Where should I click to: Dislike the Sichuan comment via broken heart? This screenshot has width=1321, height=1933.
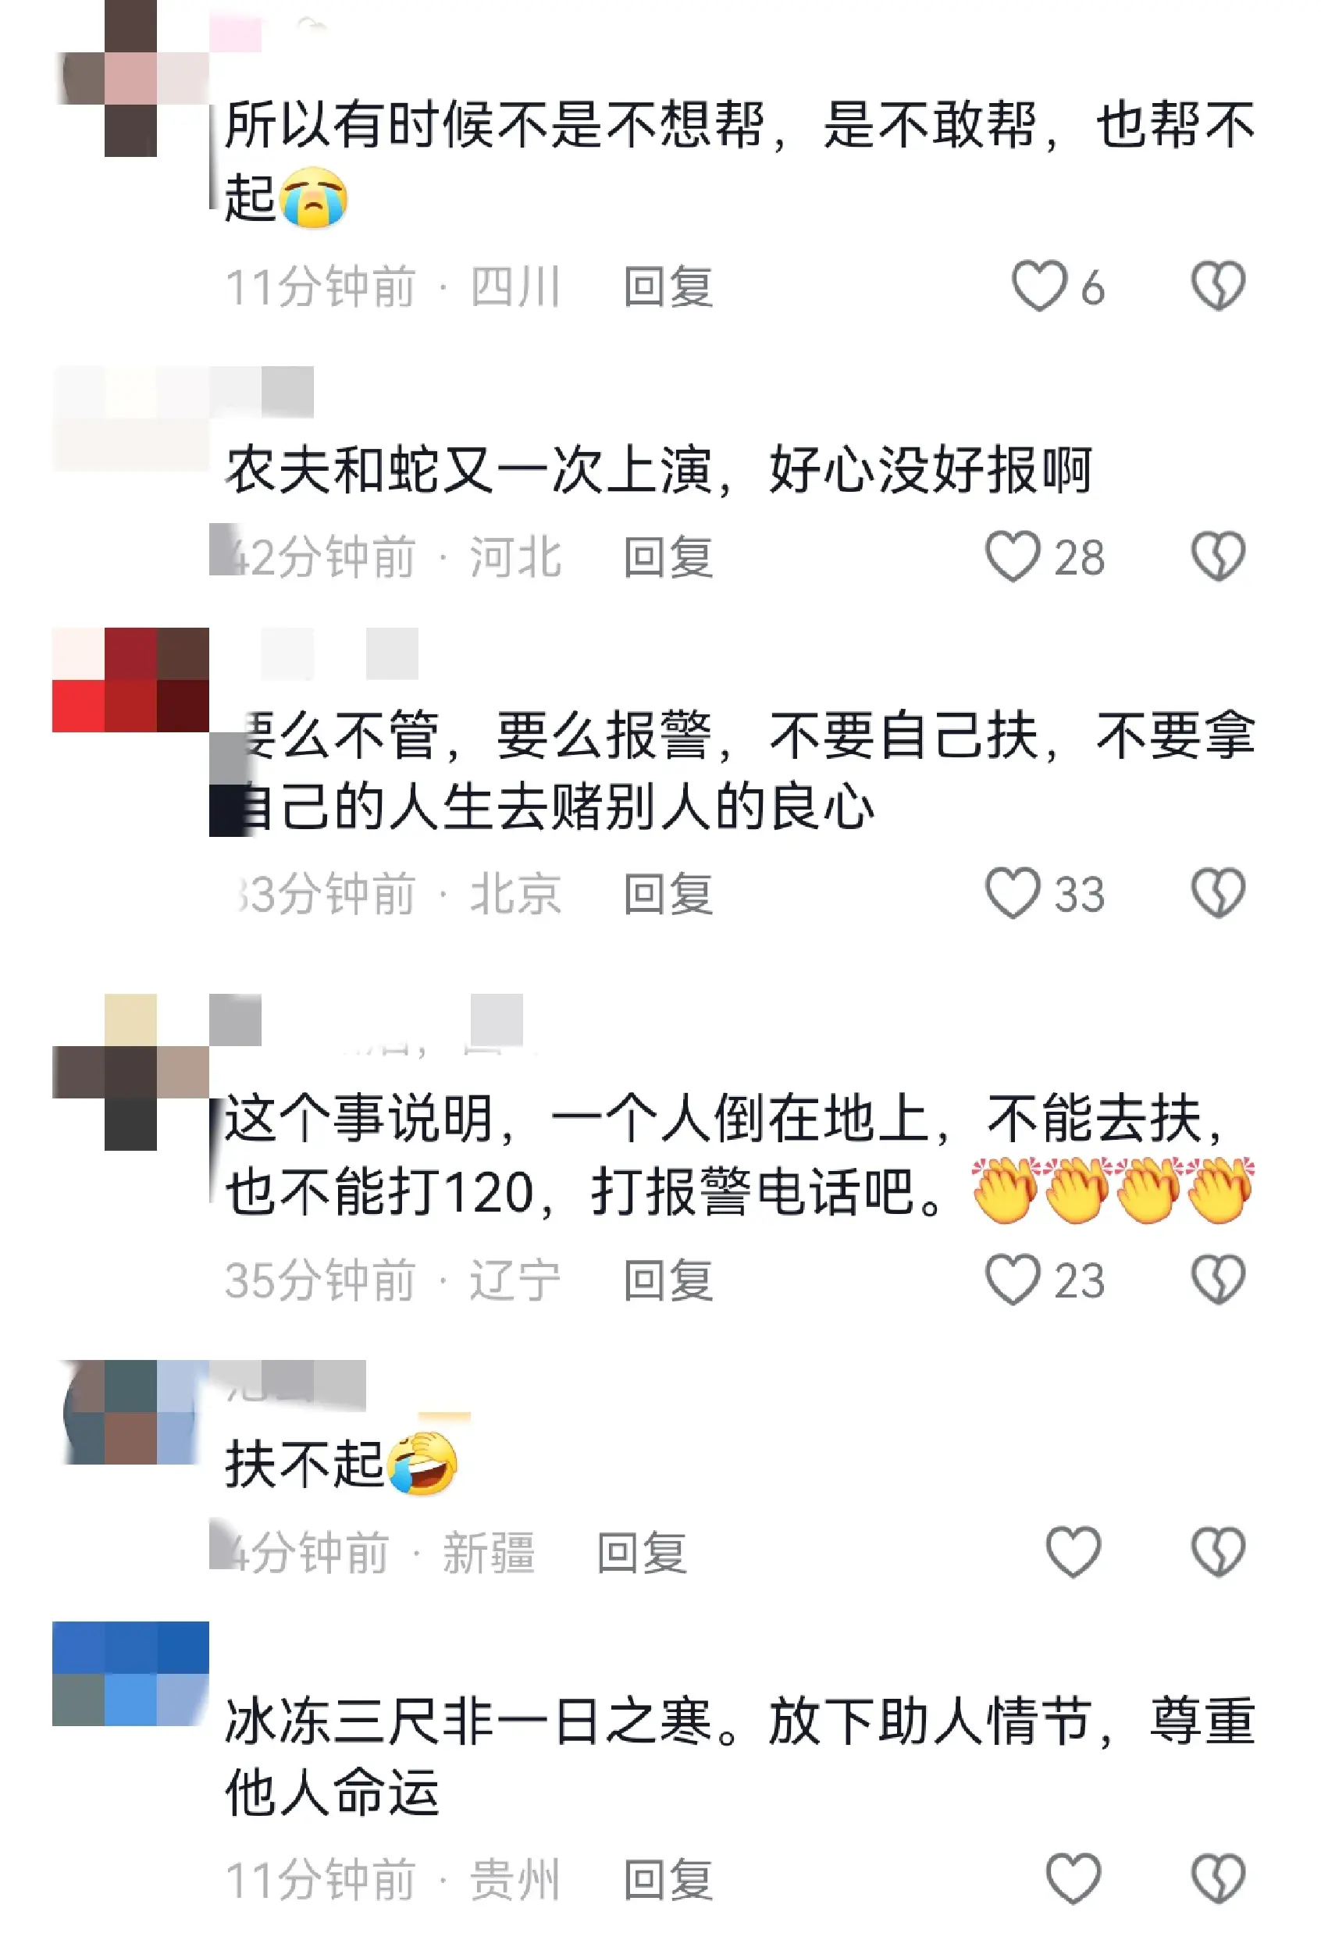[x=1218, y=286]
